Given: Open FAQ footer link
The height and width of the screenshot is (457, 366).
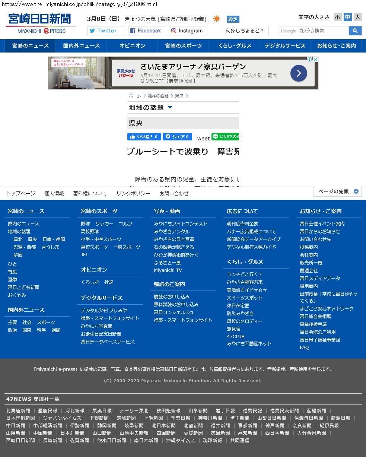Looking at the screenshot, I should (304, 347).
